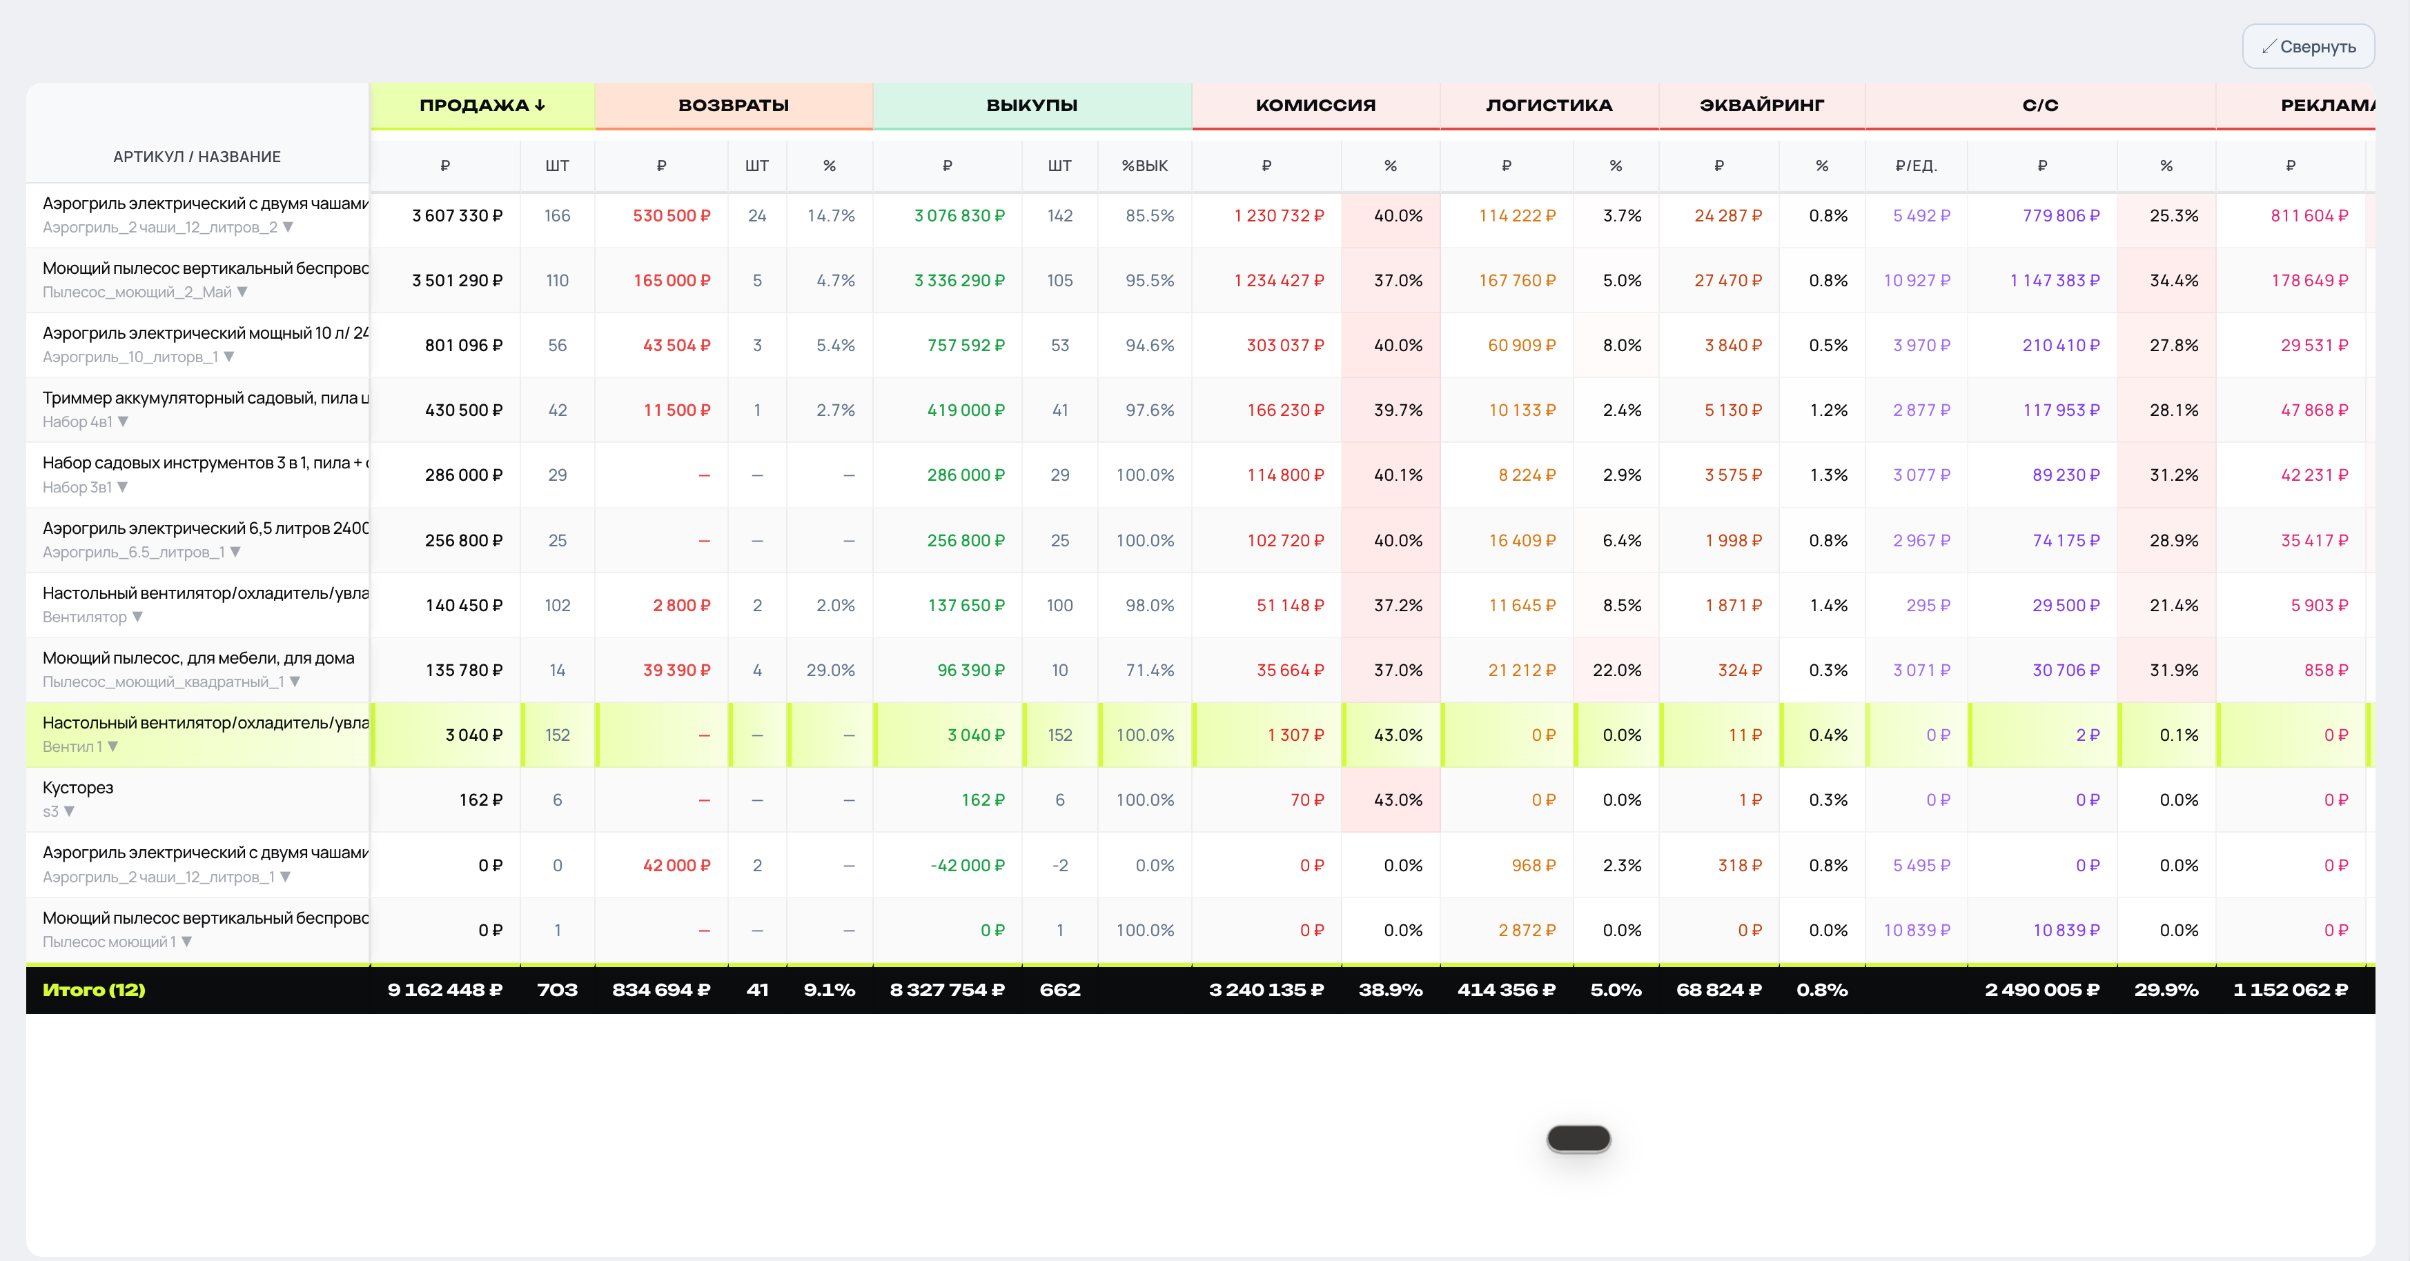The width and height of the screenshot is (2410, 1261).
Task: Expand Вентил 1 article dropdown
Action: [113, 746]
